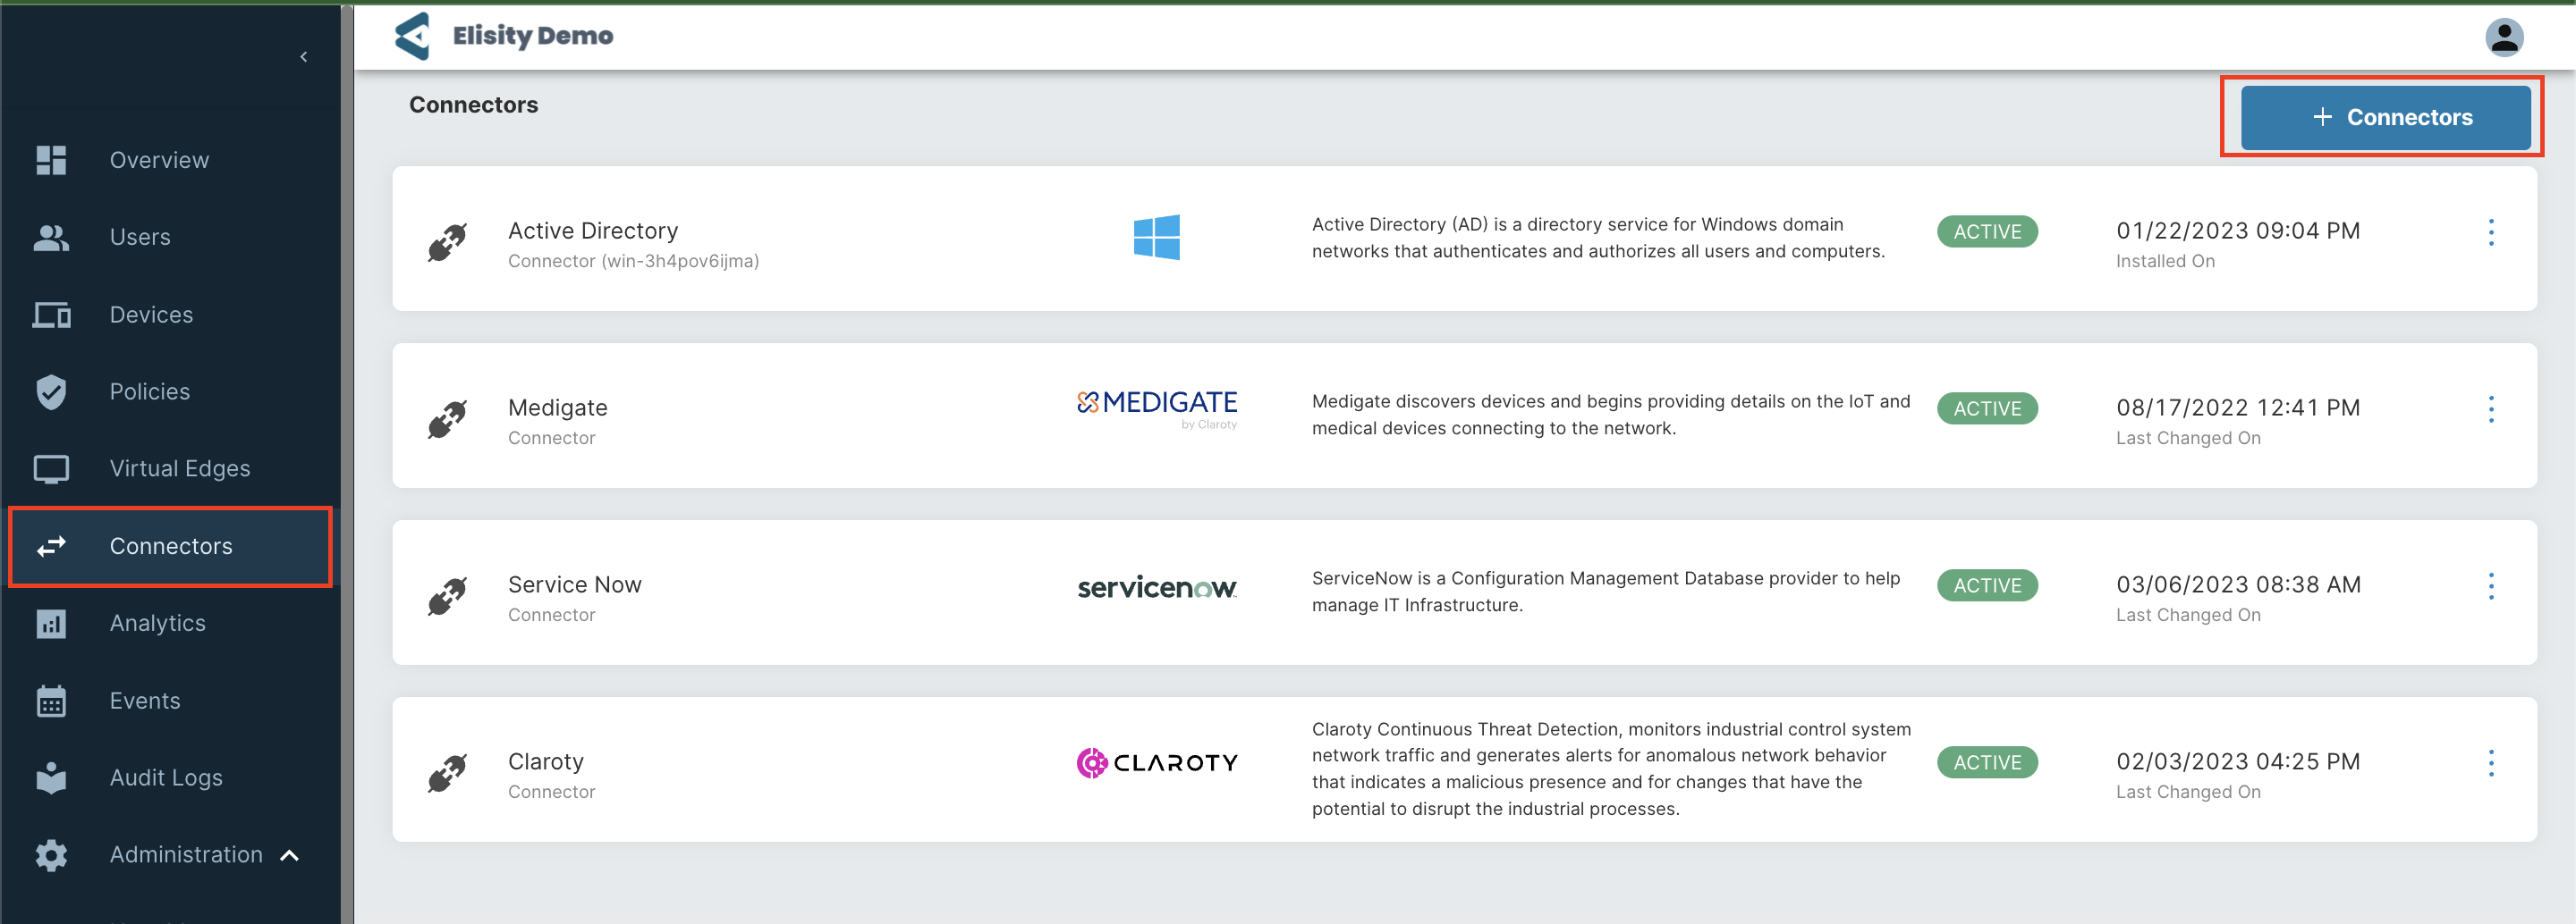Collapse the Administration menu chevron

click(x=290, y=855)
